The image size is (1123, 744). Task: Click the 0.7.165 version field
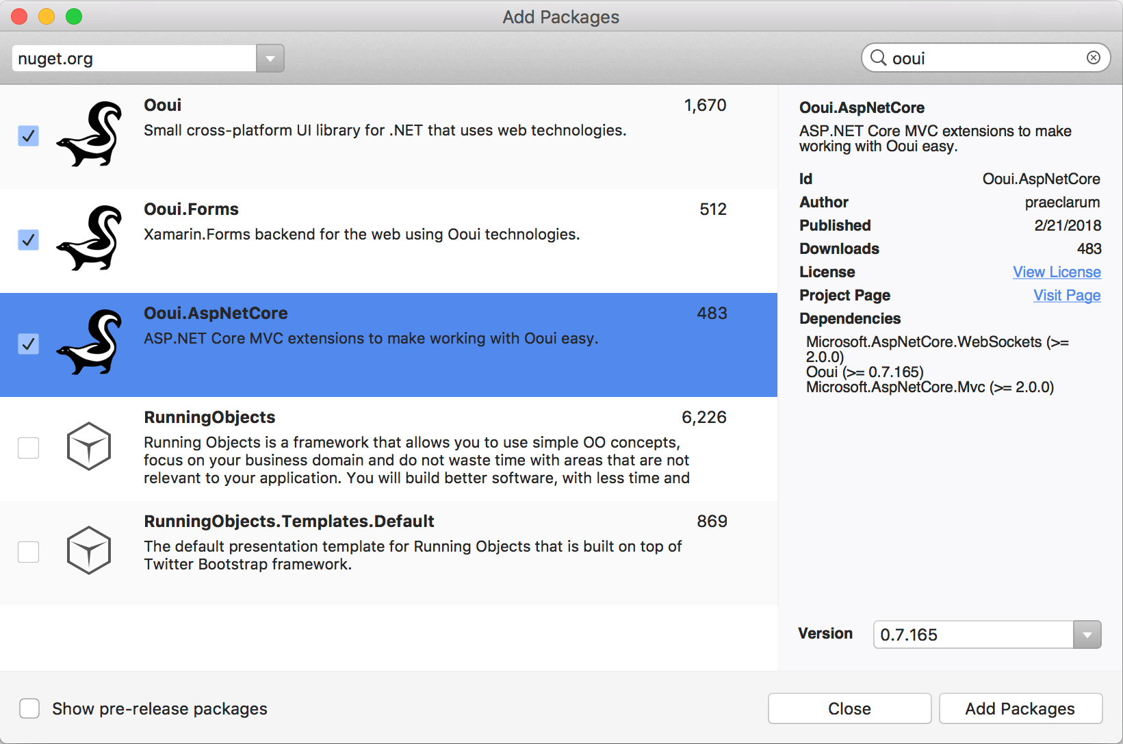(973, 634)
